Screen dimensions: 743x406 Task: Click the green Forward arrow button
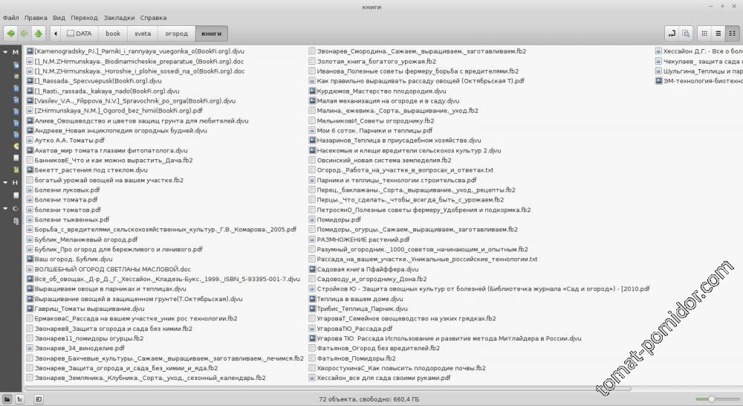click(x=24, y=33)
